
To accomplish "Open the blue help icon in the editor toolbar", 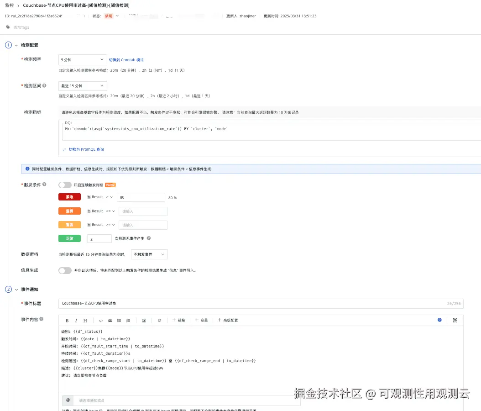I will point(439,320).
